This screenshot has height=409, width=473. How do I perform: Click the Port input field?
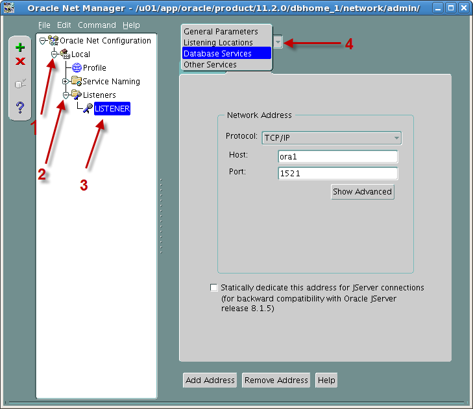pos(338,173)
